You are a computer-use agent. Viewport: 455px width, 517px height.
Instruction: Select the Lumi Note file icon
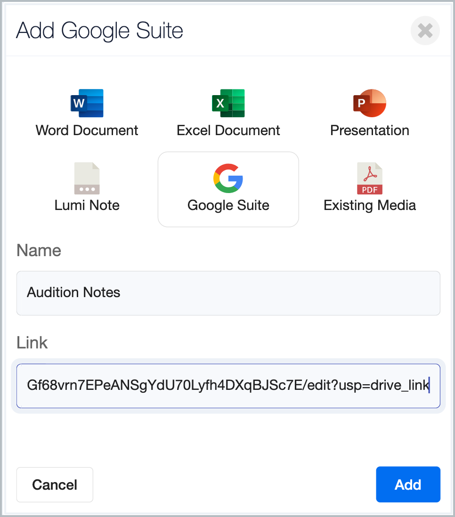pos(87,178)
